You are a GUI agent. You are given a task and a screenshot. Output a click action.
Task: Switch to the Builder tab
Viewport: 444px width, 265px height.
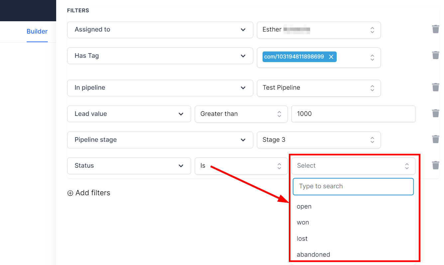coord(37,32)
